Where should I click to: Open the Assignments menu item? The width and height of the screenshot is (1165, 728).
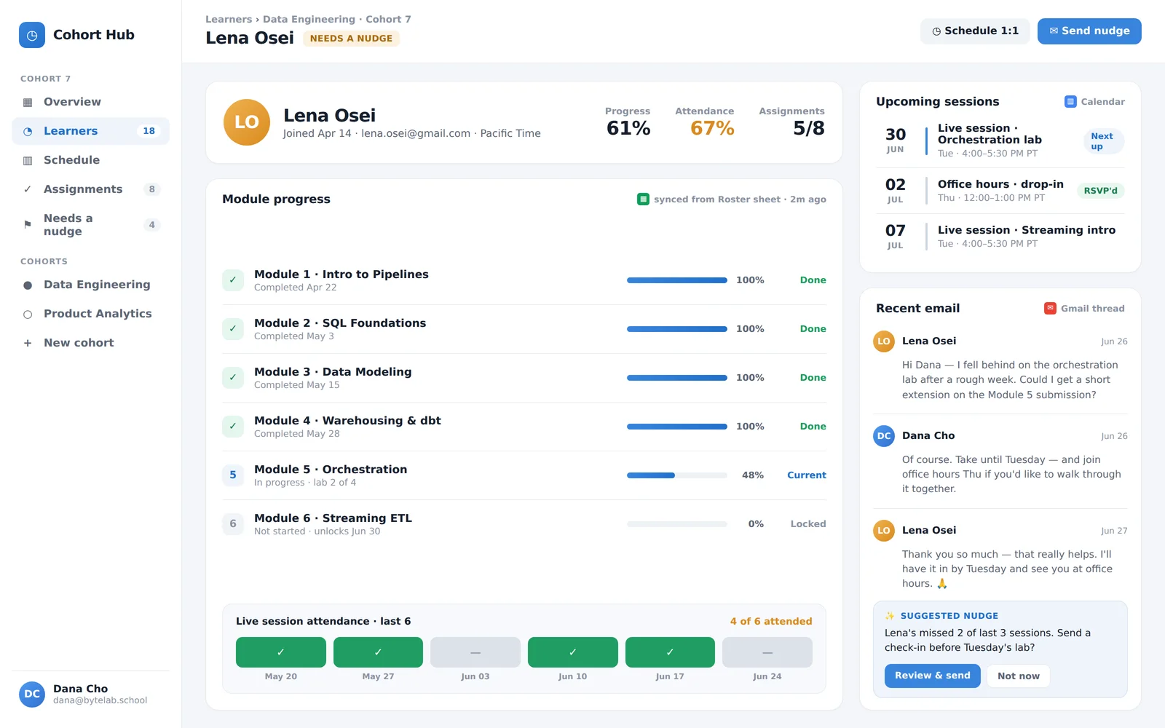pos(90,189)
